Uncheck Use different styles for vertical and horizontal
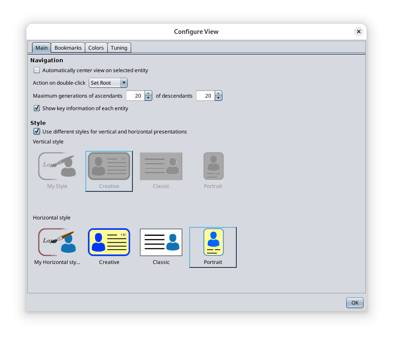 coord(37,131)
